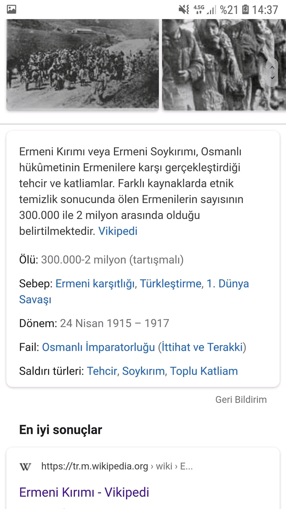Image resolution: width=286 pixels, height=509 pixels.
Task: Tap Geri Bildirim feedback button
Action: pyautogui.click(x=241, y=399)
